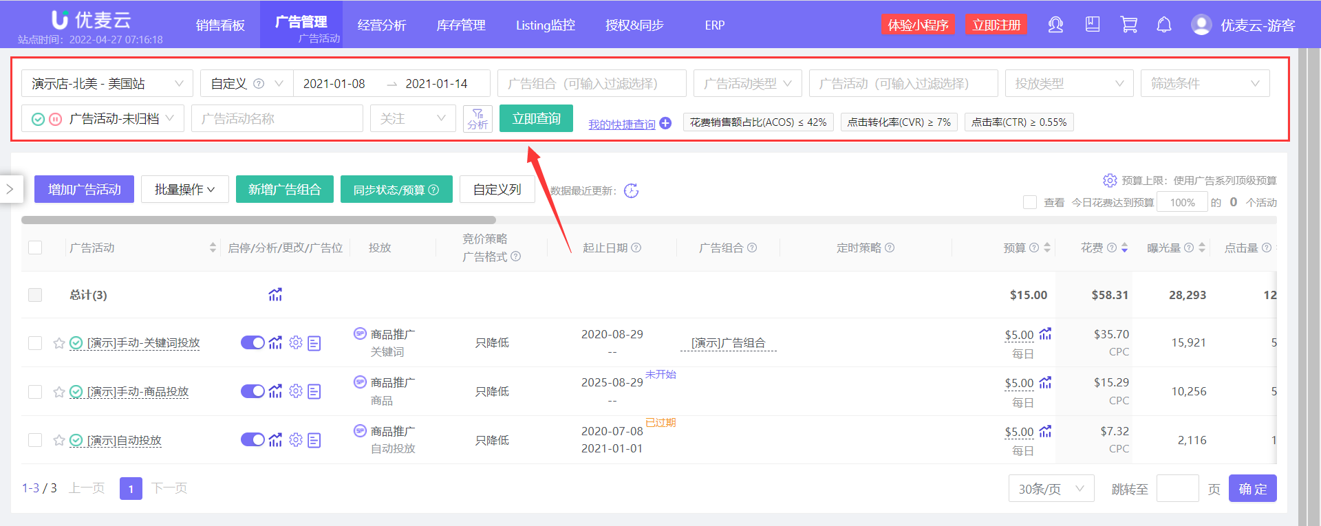Open budget chart icon for $7.32 row
The height and width of the screenshot is (526, 1321).
(1045, 431)
